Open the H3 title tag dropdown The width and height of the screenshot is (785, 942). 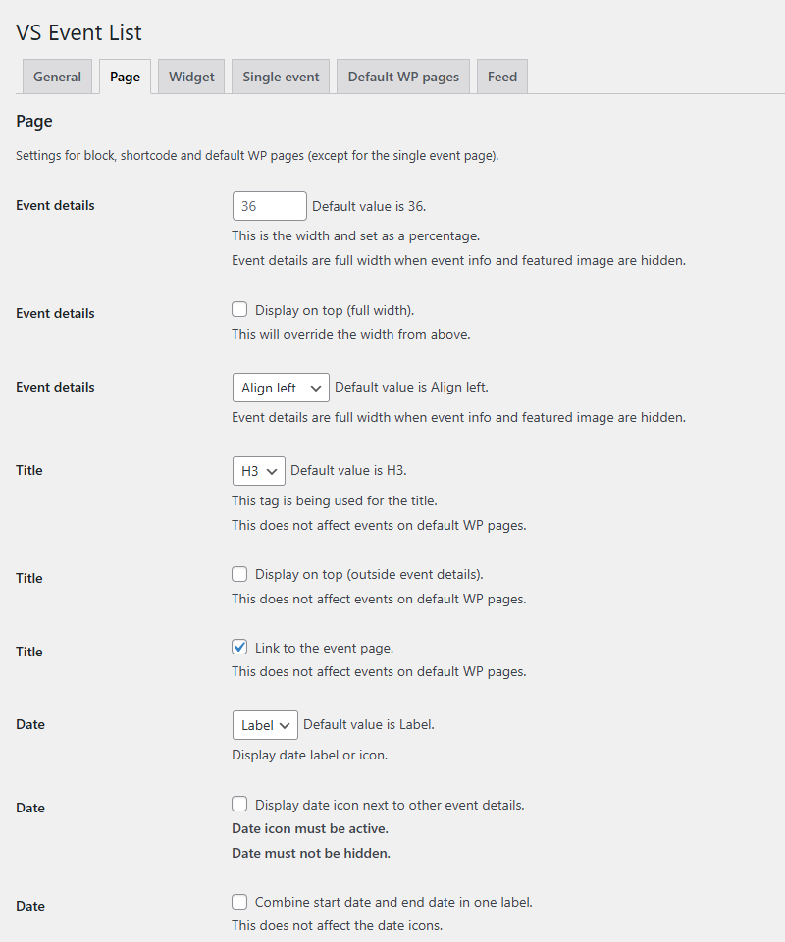pyautogui.click(x=258, y=470)
